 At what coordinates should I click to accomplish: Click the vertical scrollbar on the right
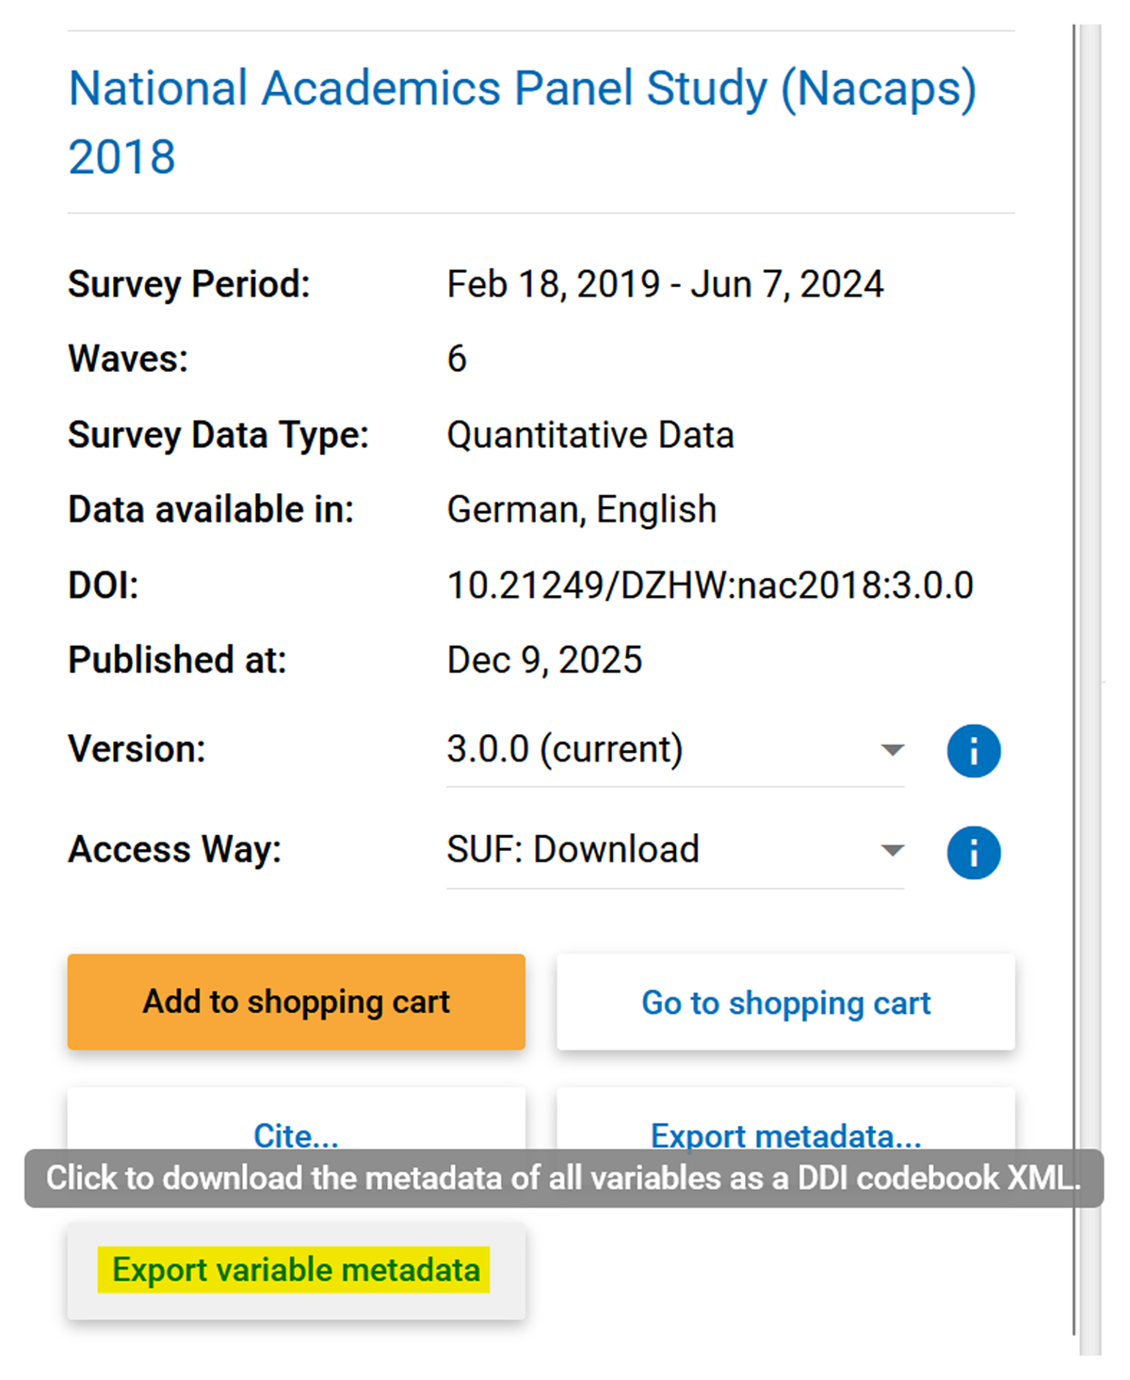(1090, 659)
